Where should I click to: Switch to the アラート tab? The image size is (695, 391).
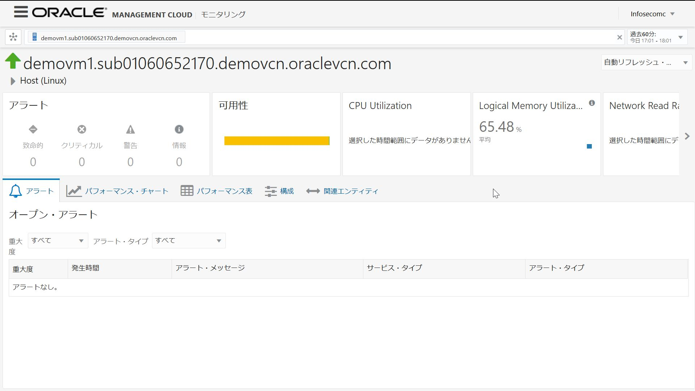click(x=31, y=191)
